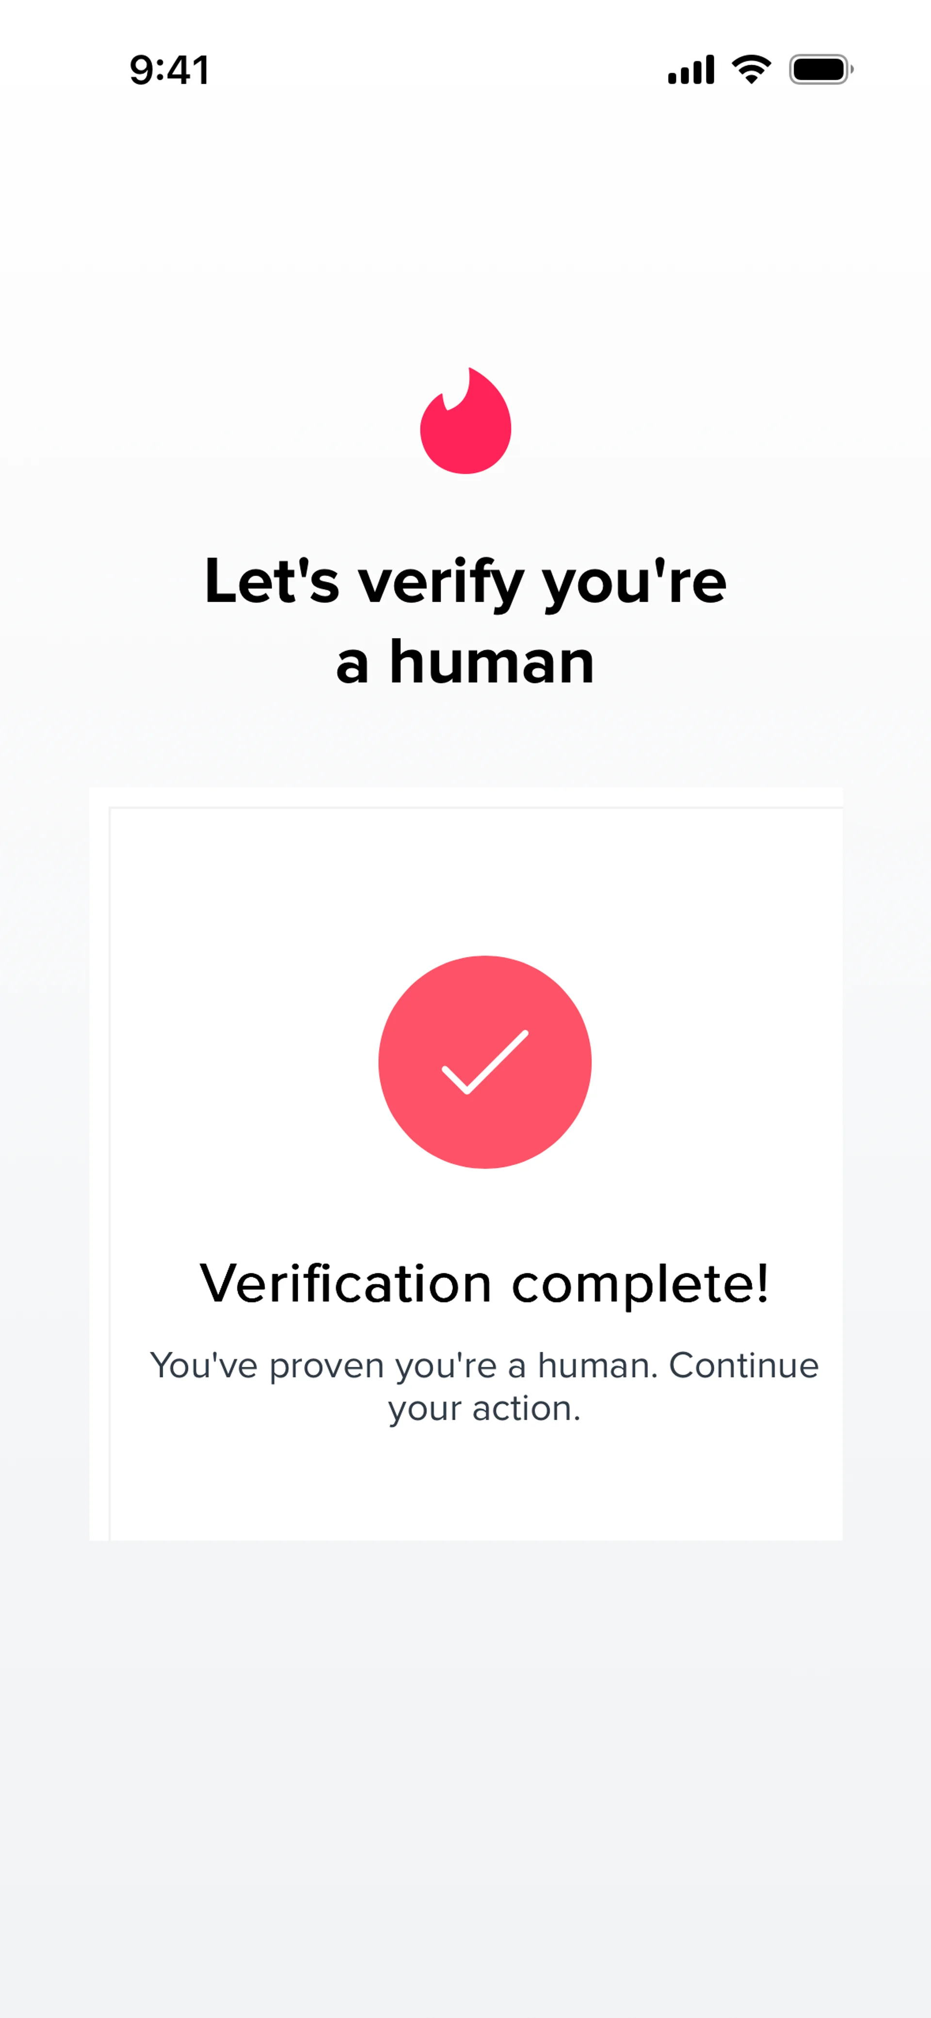Click the word "Let's" in the heading
931x2018 pixels.
click(272, 581)
